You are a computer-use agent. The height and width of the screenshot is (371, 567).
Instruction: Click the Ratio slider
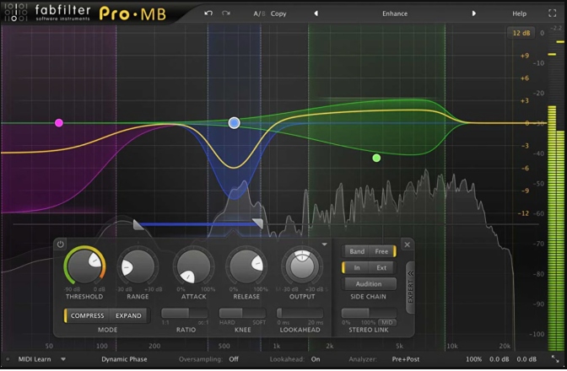(x=185, y=313)
